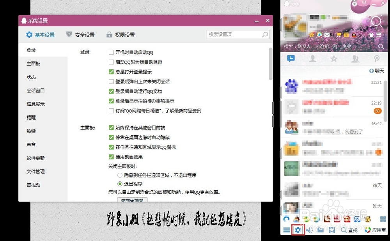Select 主面板 in settings sidebar
This screenshot has height=241, width=390.
point(43,64)
